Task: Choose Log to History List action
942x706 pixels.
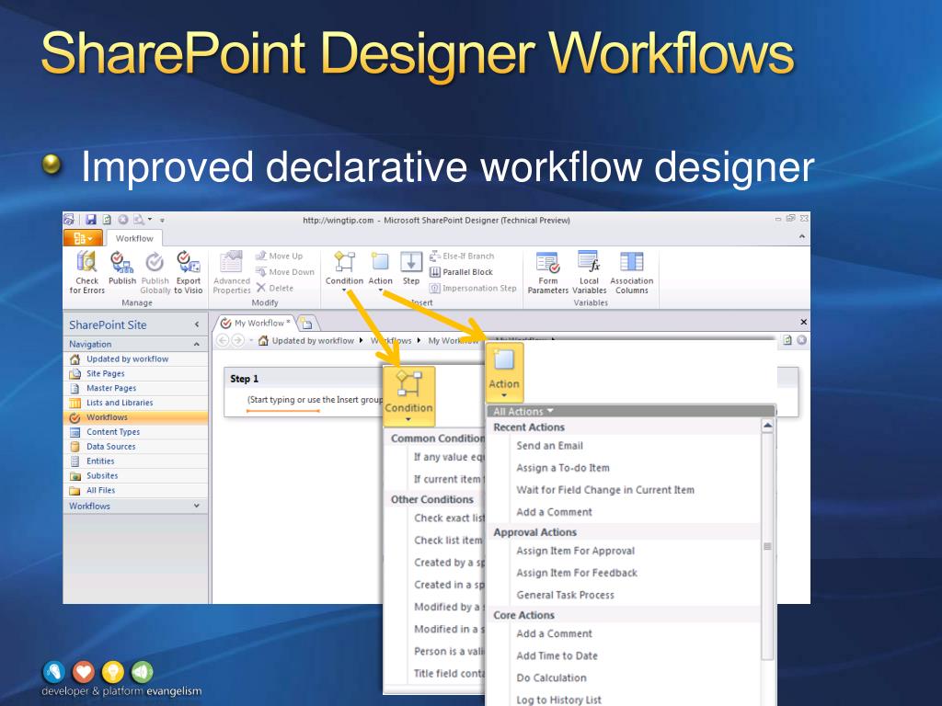Action: 558,700
